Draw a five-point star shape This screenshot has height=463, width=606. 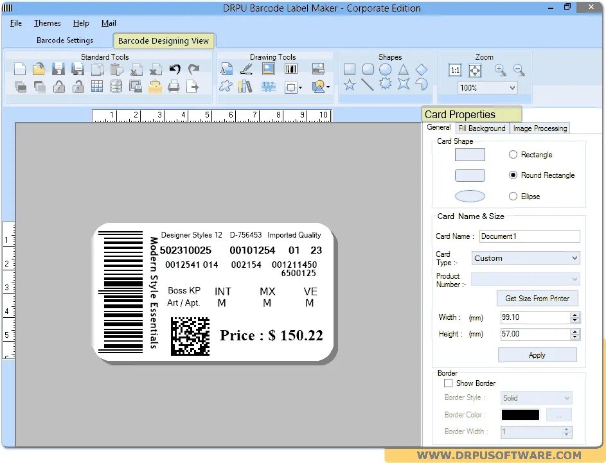[x=350, y=85]
